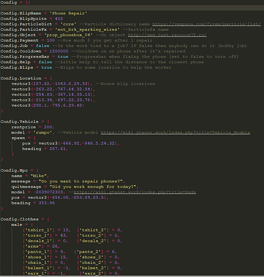Open the test.raccoon72.ru object link

[x=167, y=35]
